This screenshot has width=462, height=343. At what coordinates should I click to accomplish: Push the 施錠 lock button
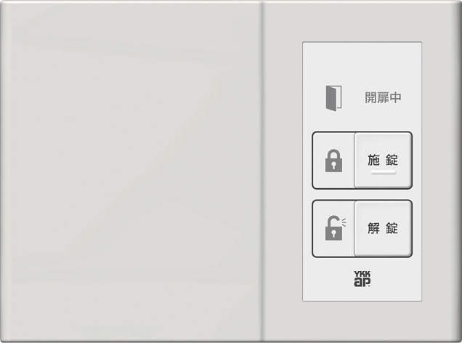coord(383,160)
